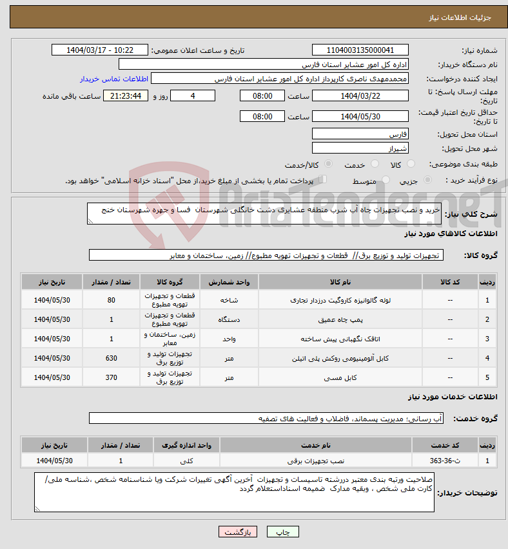Click the goods table تعداد / مقدار header

[112, 282]
